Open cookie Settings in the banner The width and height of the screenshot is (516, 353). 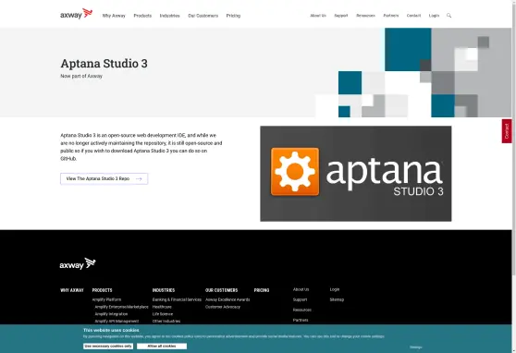416,347
